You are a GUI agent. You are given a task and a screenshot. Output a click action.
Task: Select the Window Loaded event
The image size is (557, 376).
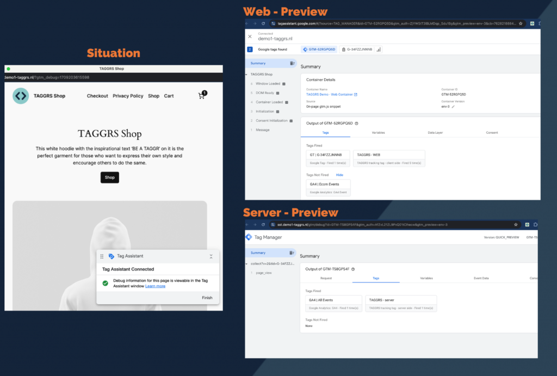pos(268,84)
